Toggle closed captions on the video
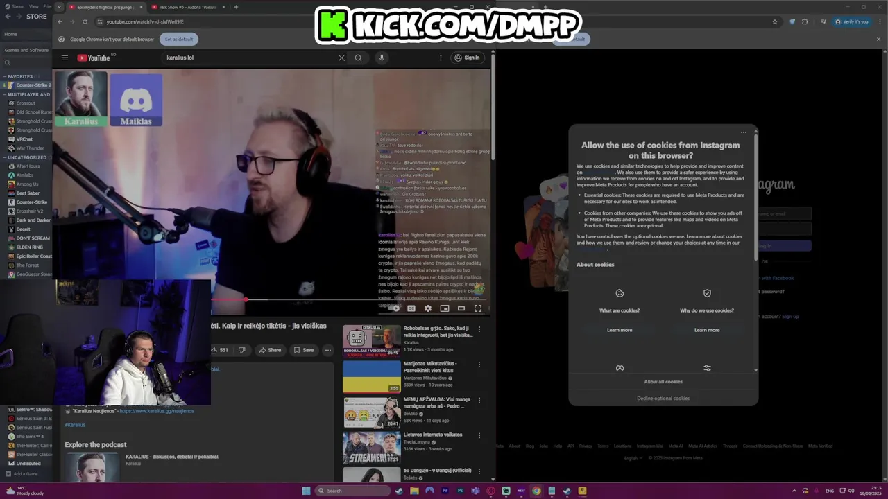 (x=411, y=308)
